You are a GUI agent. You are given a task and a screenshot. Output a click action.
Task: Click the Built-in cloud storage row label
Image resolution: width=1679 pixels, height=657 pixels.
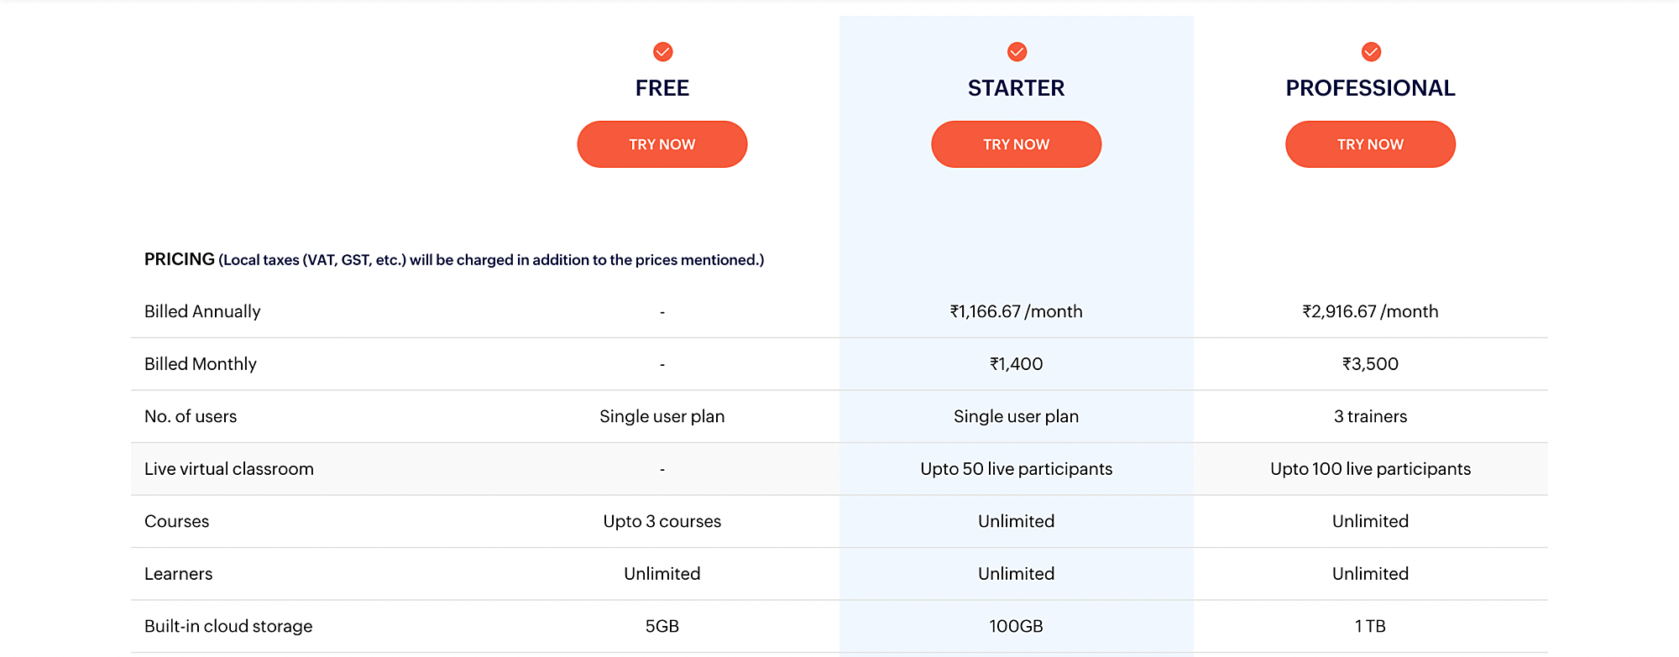[x=228, y=626]
